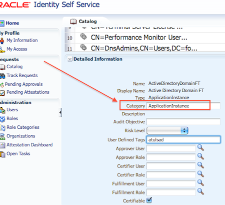Click the Approver Role field
This screenshot has height=205, width=225.
point(171,157)
